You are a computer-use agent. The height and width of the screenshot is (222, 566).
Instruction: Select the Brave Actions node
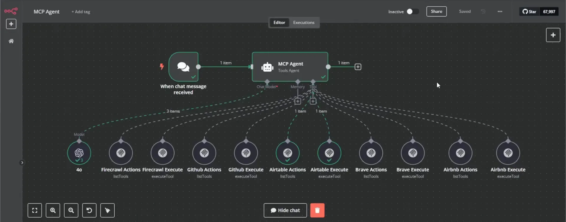371,153
